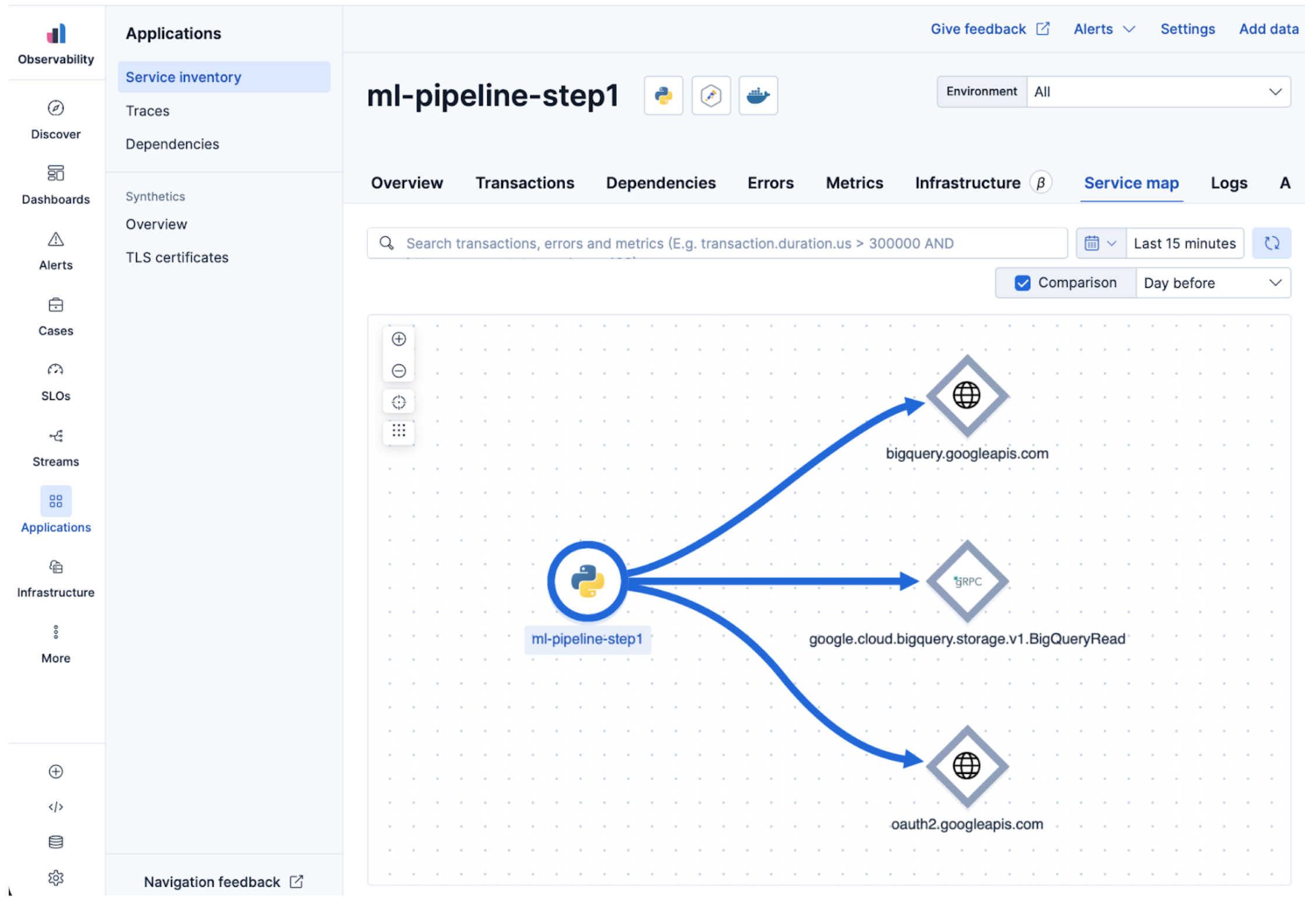The image size is (1305, 899).
Task: Open Last 15 minutes time range
Action: pos(1185,243)
